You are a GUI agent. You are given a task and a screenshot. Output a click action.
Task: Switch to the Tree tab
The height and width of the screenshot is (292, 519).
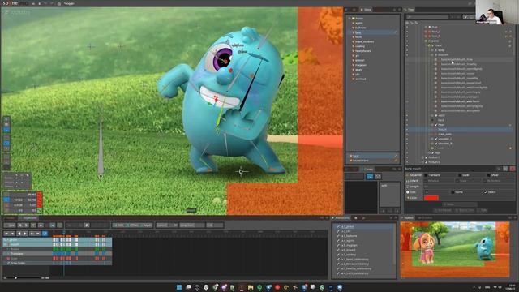click(x=410, y=10)
